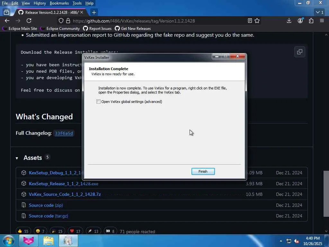Copy the code block contents
The image size is (329, 247).
pos(300,52)
